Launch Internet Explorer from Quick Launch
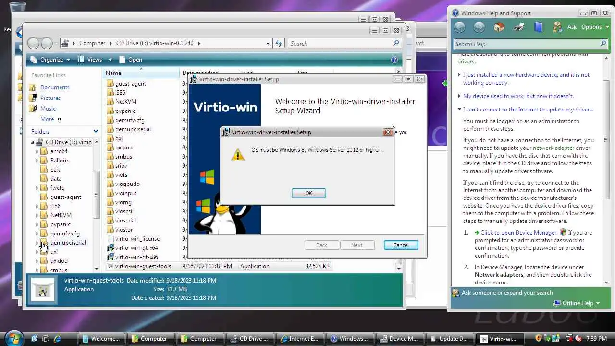Screen dimensions: 615x346 (x=57, y=339)
